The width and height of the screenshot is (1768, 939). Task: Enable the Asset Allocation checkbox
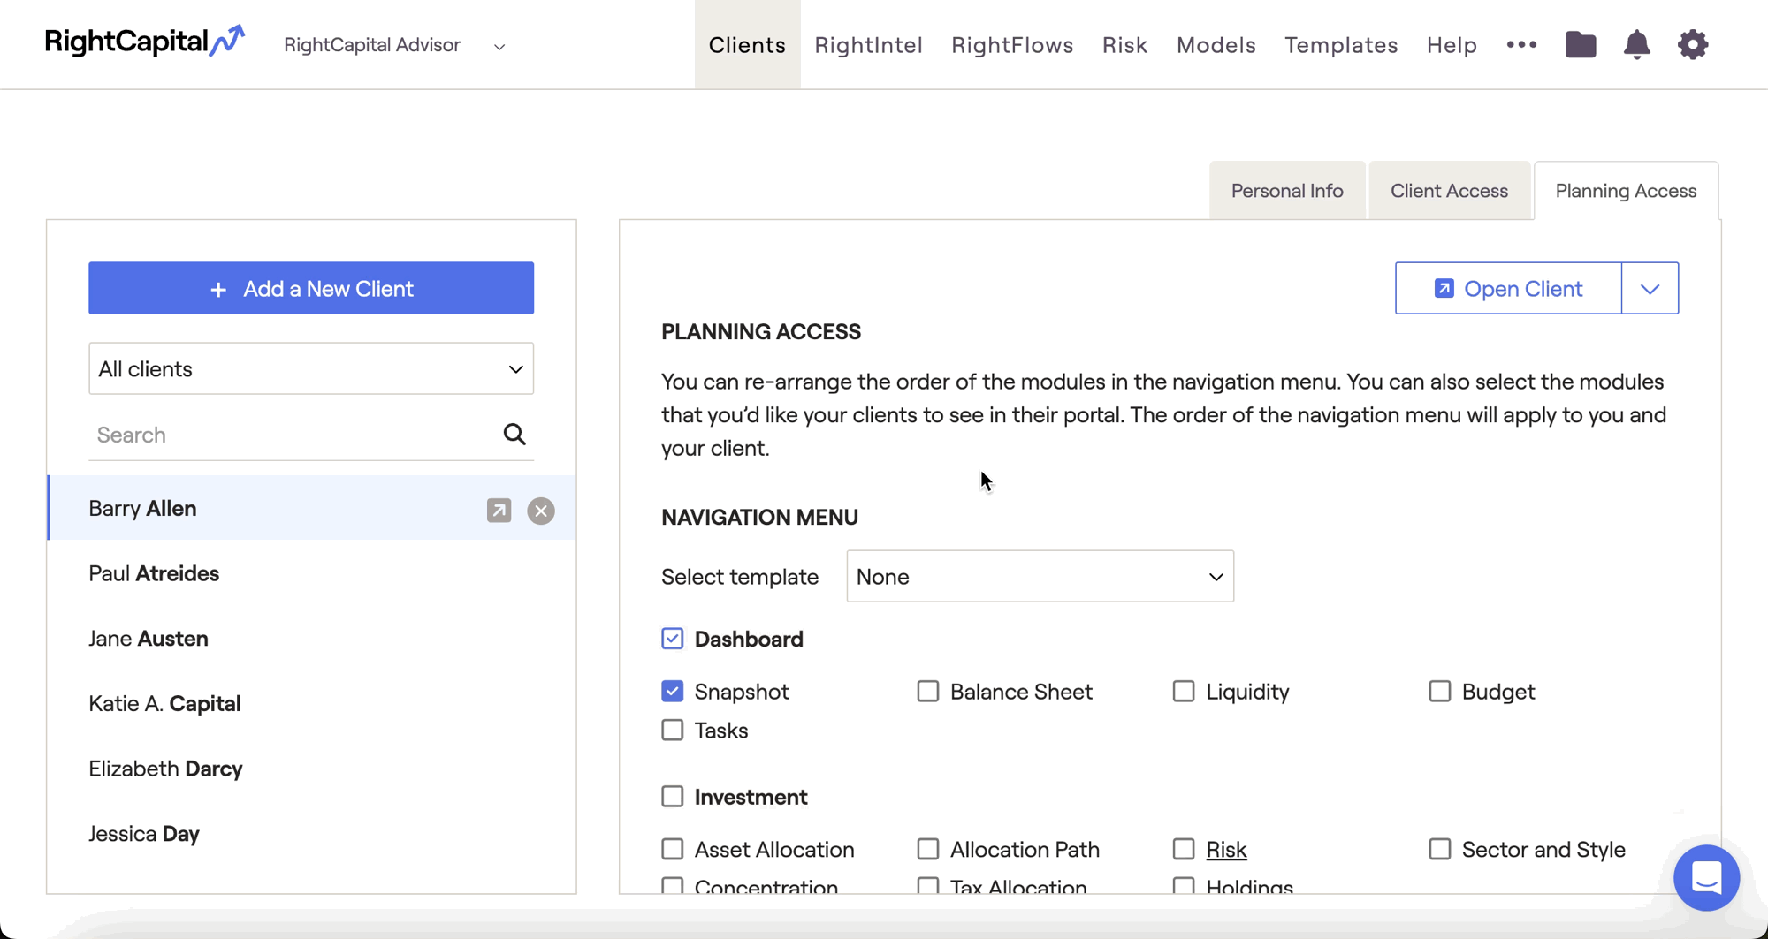click(673, 849)
